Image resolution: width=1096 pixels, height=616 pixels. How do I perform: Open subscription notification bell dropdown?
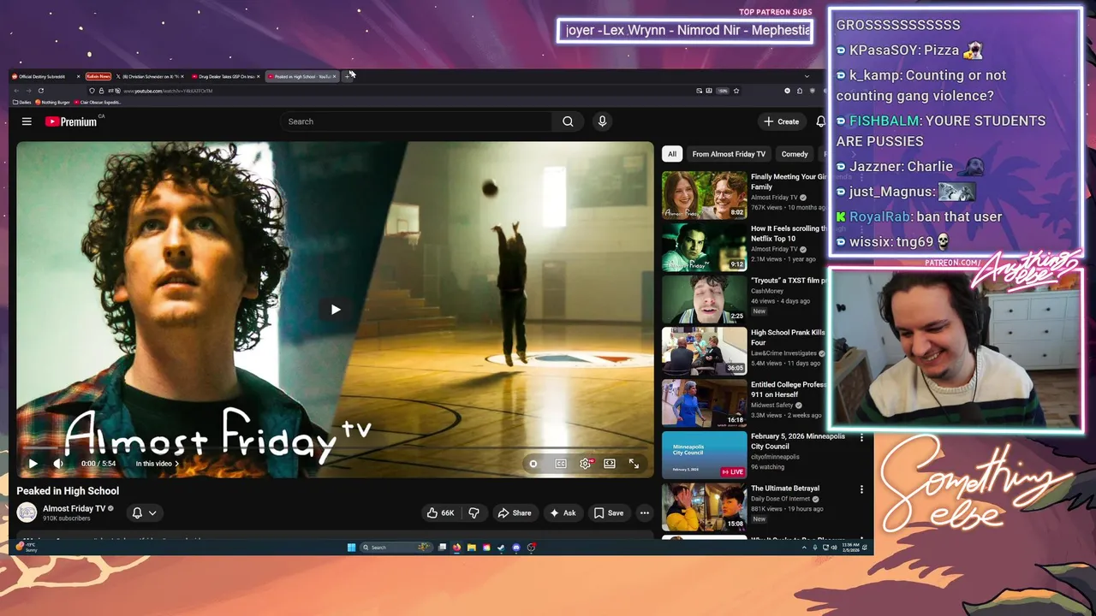[x=144, y=512]
